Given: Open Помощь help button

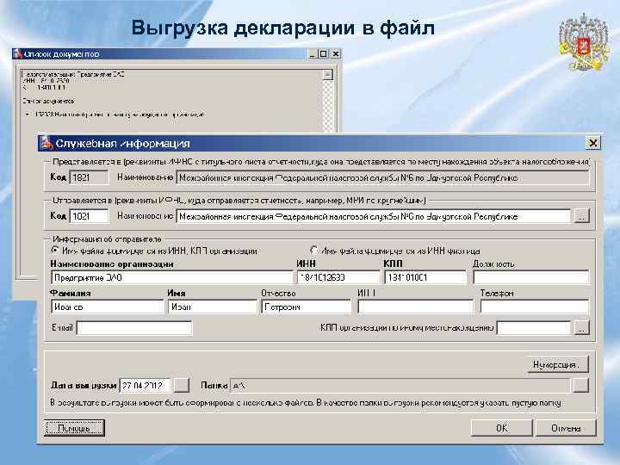Looking at the screenshot, I should (74, 428).
